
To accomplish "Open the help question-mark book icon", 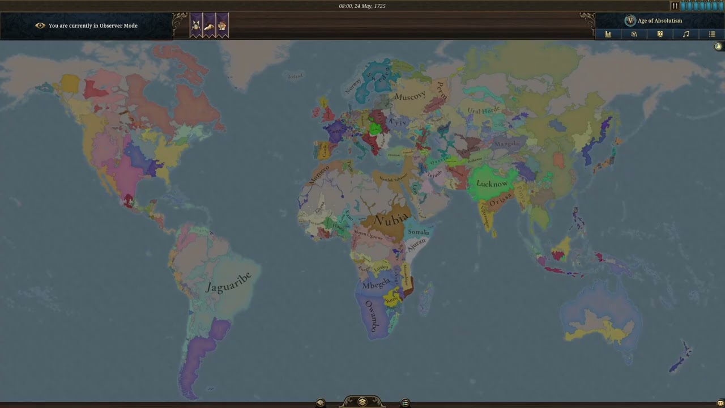I will 660,34.
